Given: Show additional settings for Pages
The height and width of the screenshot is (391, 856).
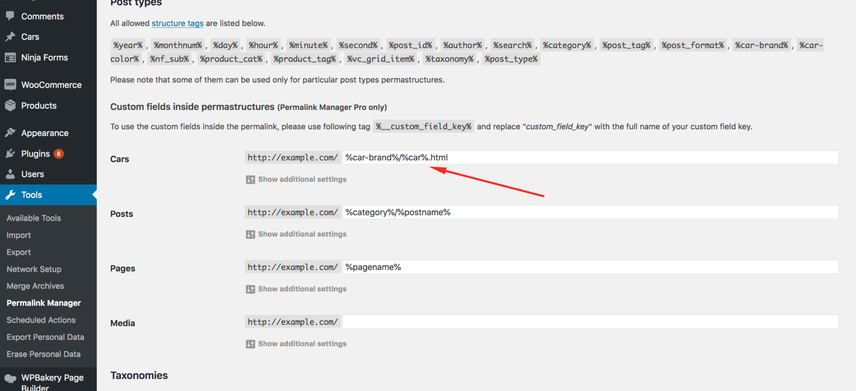Looking at the screenshot, I should (x=302, y=289).
